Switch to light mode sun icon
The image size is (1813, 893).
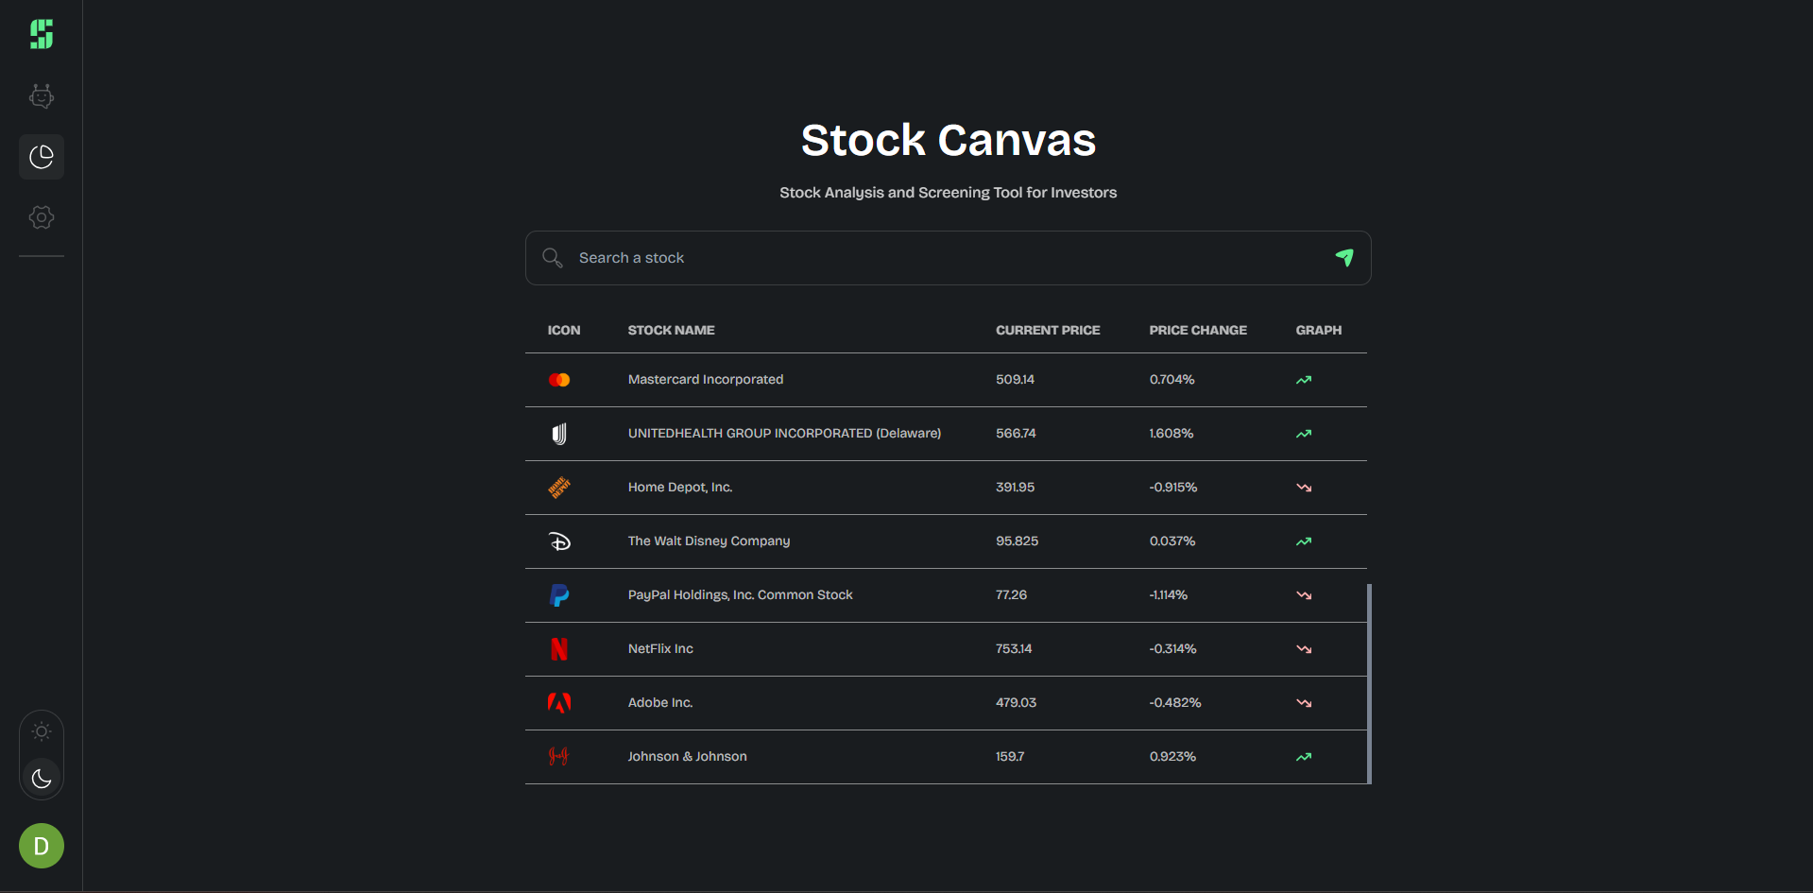coord(42,731)
